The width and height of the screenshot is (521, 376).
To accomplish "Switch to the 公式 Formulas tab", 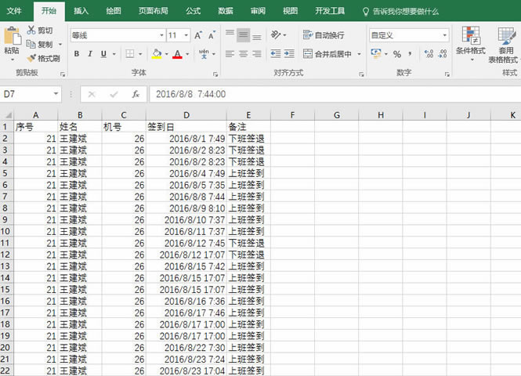I will pos(193,11).
